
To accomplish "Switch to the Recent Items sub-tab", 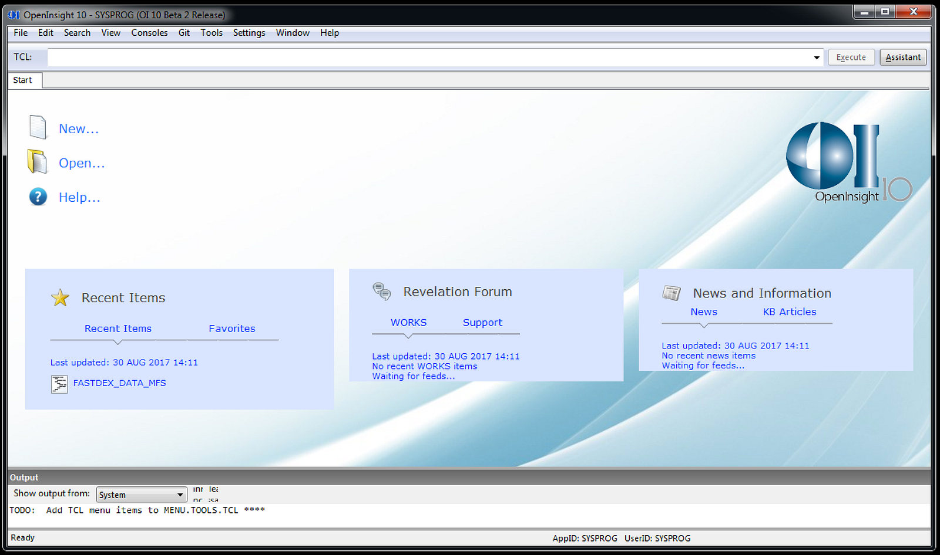I will click(x=118, y=329).
